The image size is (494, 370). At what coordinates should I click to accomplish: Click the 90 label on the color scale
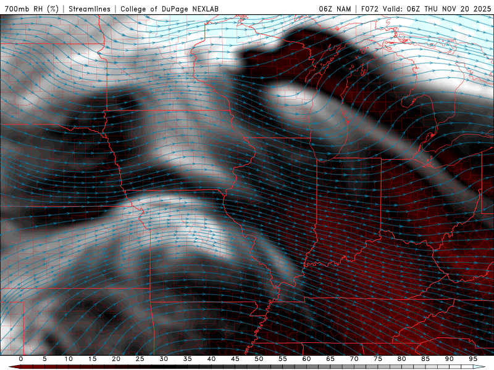click(449, 359)
